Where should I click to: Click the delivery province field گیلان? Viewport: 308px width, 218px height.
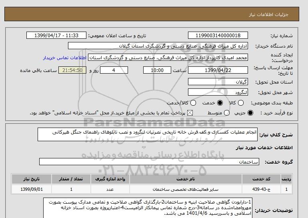(218, 82)
